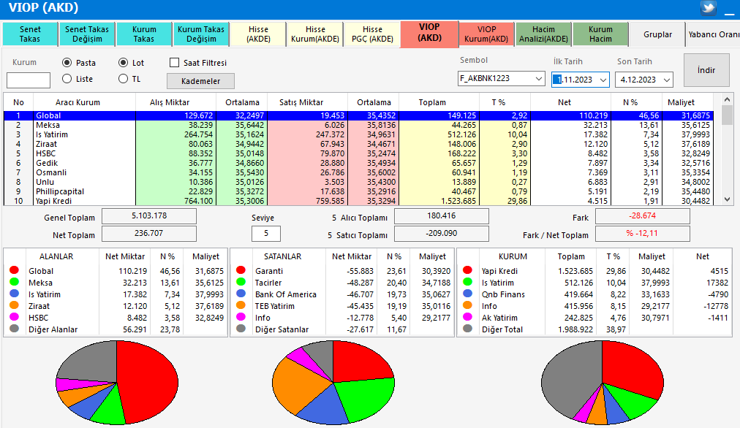This screenshot has width=740, height=428.
Task: Choose the Lot radio option
Action: (123, 63)
